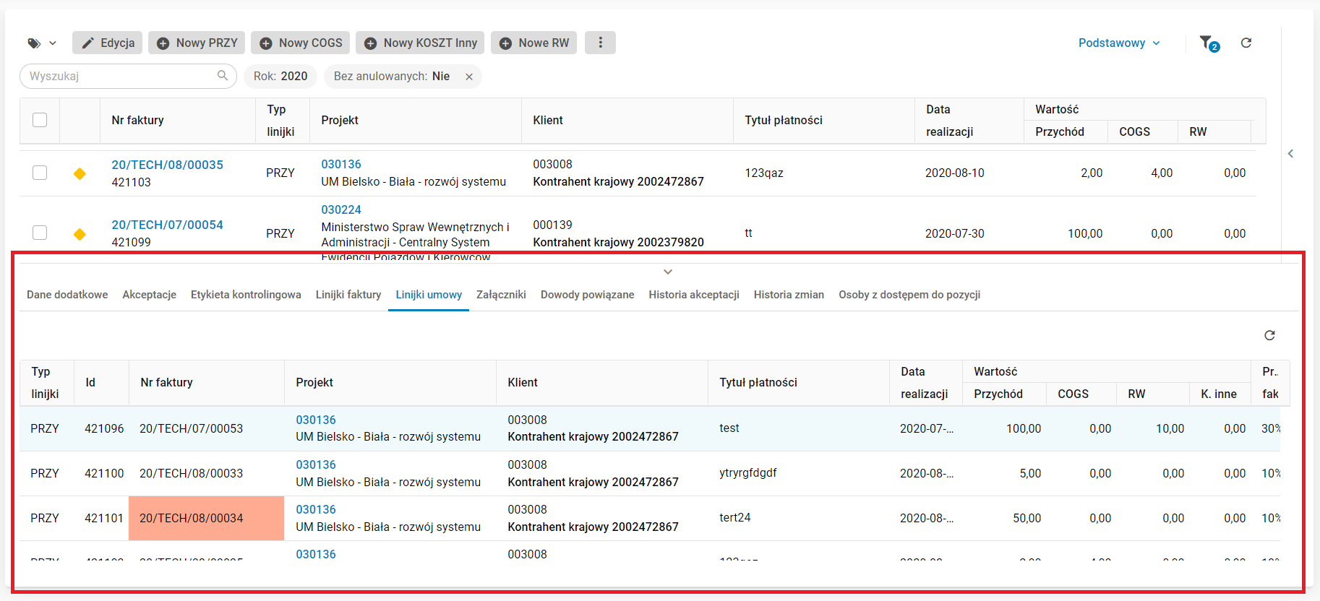Click date 2020-07-30 in top table
The height and width of the screenshot is (601, 1320).
[955, 233]
